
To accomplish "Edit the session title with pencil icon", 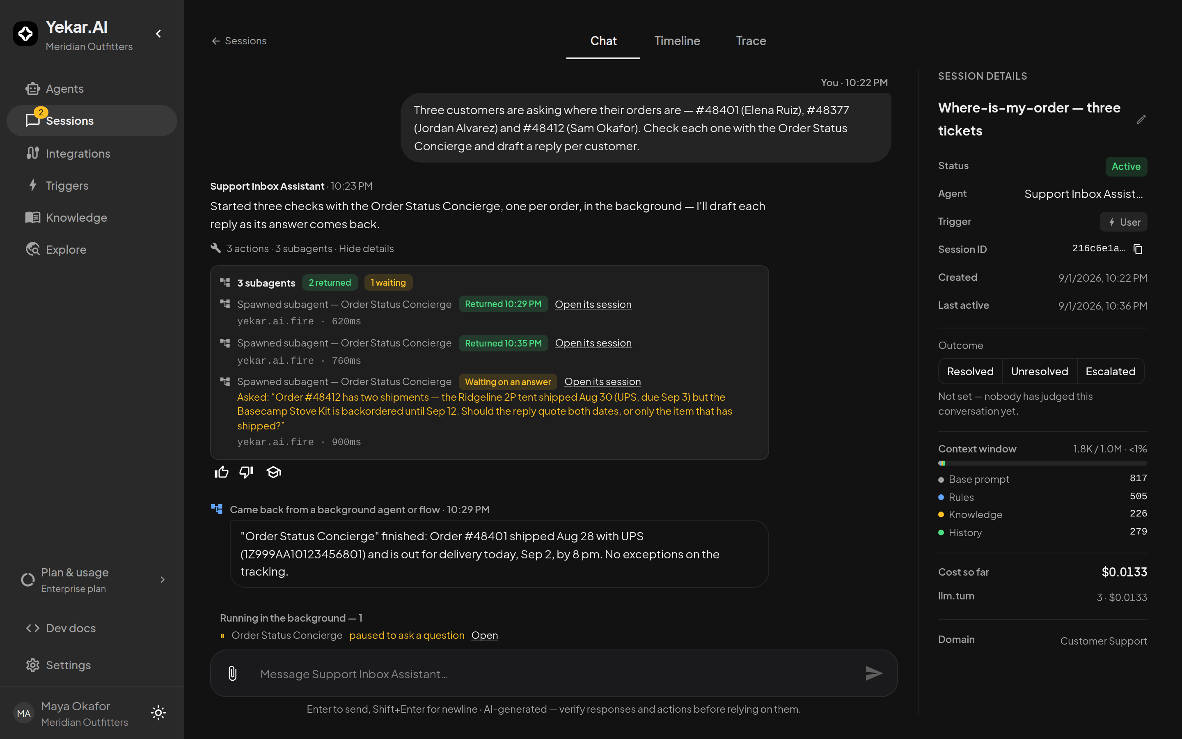I will click(x=1141, y=119).
